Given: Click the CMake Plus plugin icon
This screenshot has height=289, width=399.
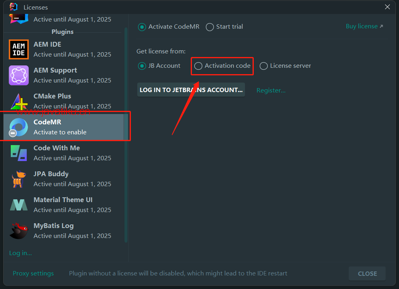Looking at the screenshot, I should click(x=19, y=101).
